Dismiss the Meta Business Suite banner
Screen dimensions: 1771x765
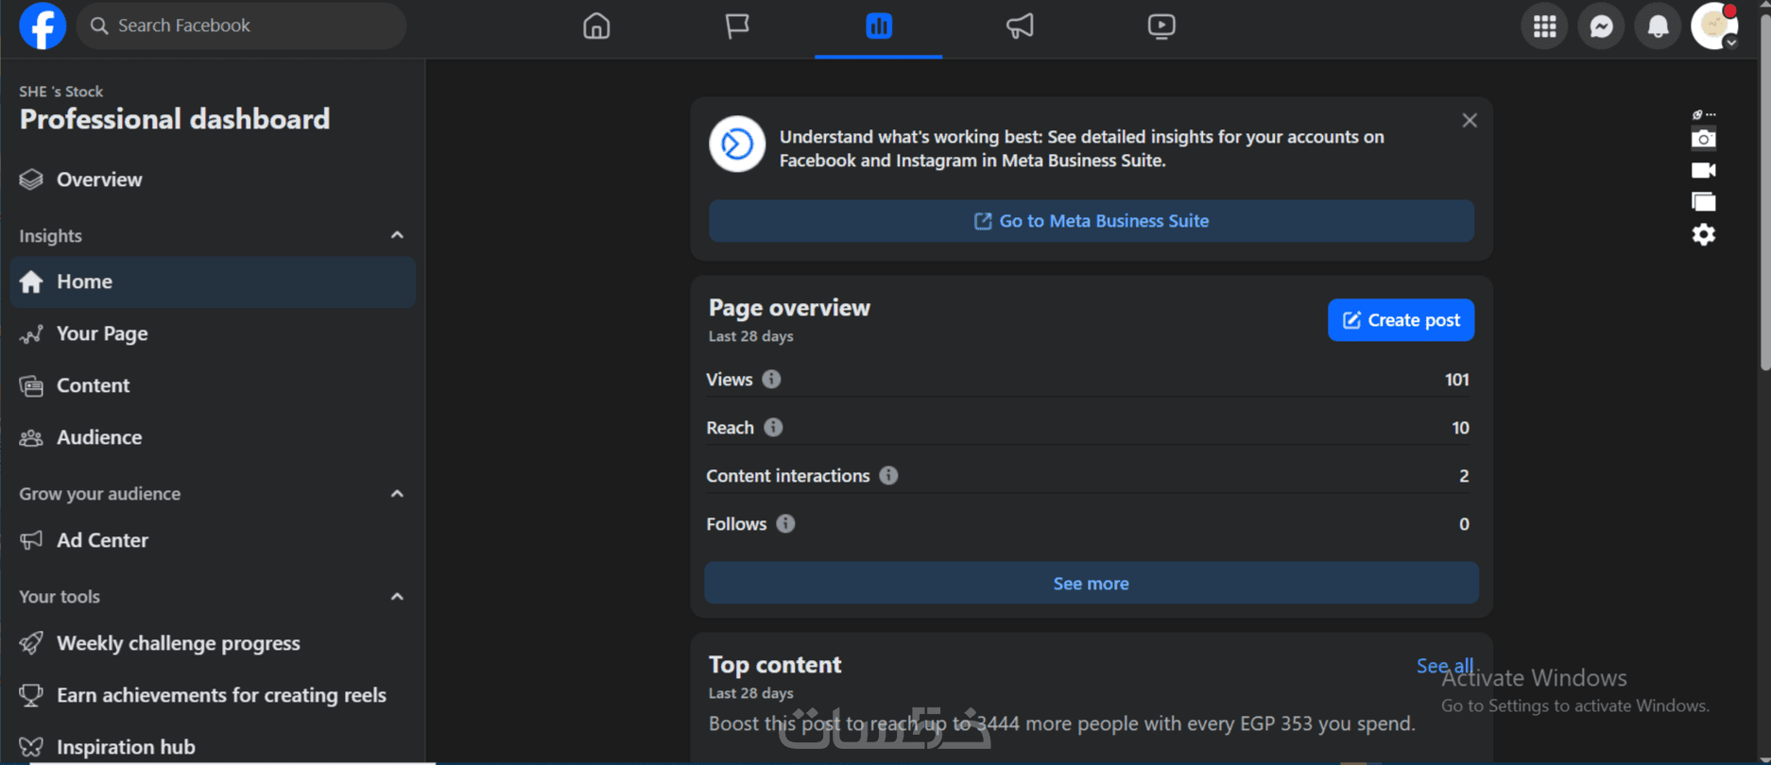pyautogui.click(x=1470, y=121)
